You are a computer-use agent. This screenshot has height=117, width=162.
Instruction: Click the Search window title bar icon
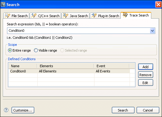(3, 4)
